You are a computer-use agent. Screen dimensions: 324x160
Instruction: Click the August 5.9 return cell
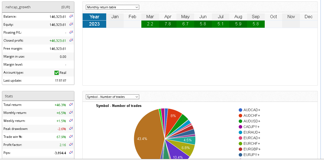pos(238,24)
